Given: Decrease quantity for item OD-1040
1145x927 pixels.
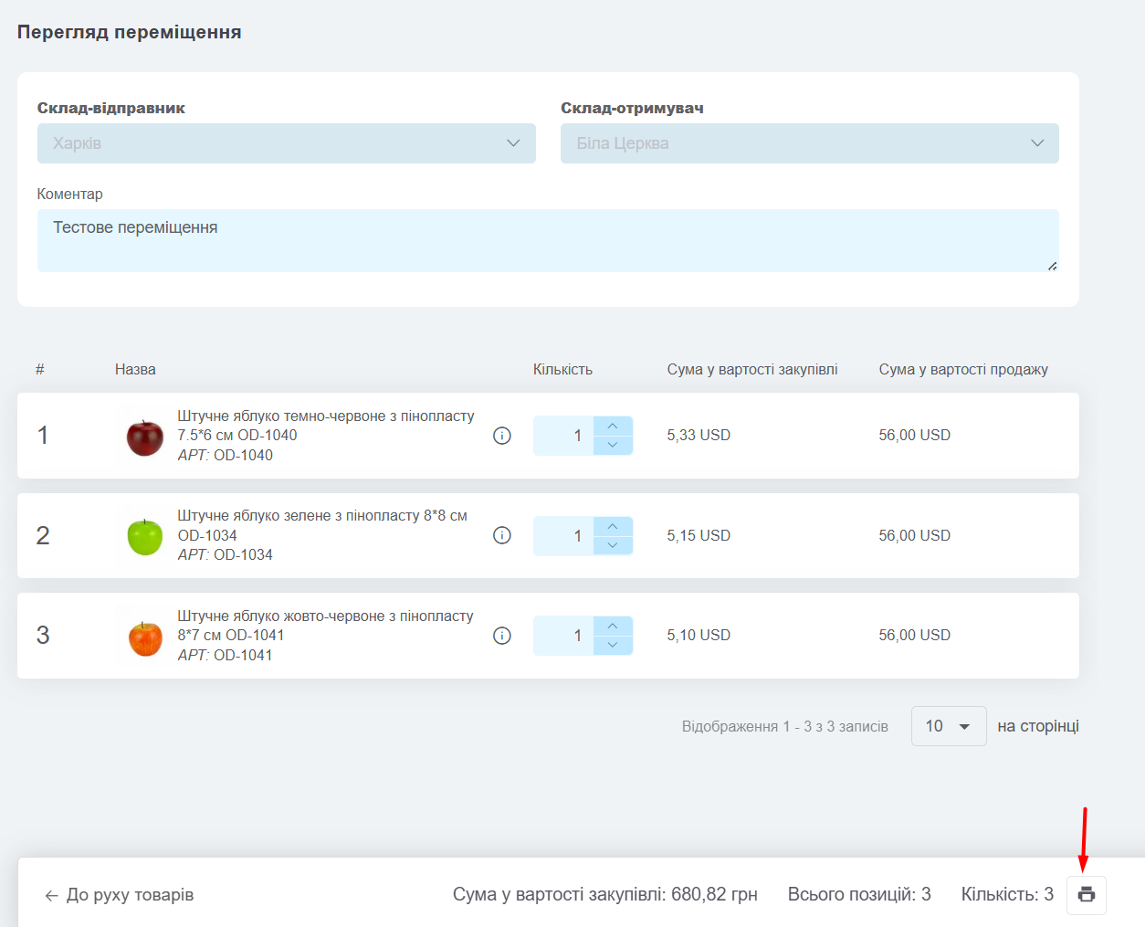Looking at the screenshot, I should pyautogui.click(x=613, y=445).
